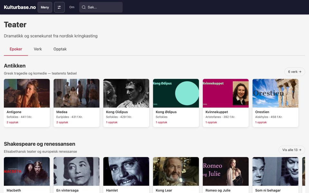Click the Orestien card title
The width and height of the screenshot is (309, 193).
pos(262,112)
